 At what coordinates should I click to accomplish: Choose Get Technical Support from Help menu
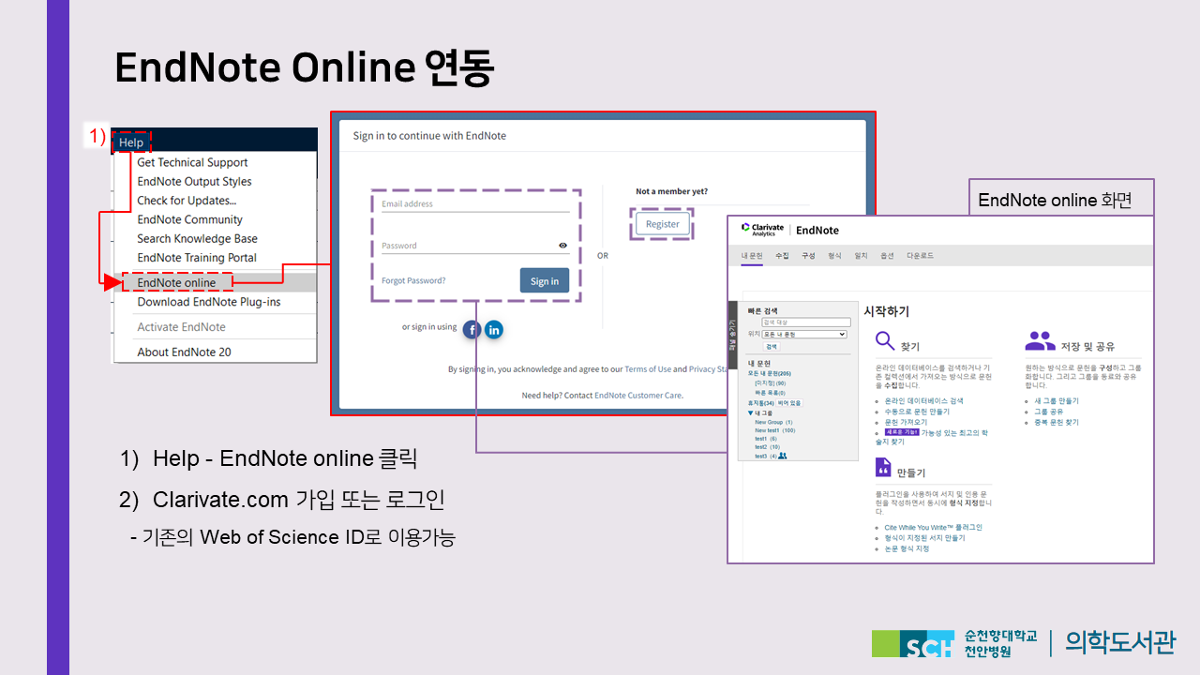tap(192, 162)
